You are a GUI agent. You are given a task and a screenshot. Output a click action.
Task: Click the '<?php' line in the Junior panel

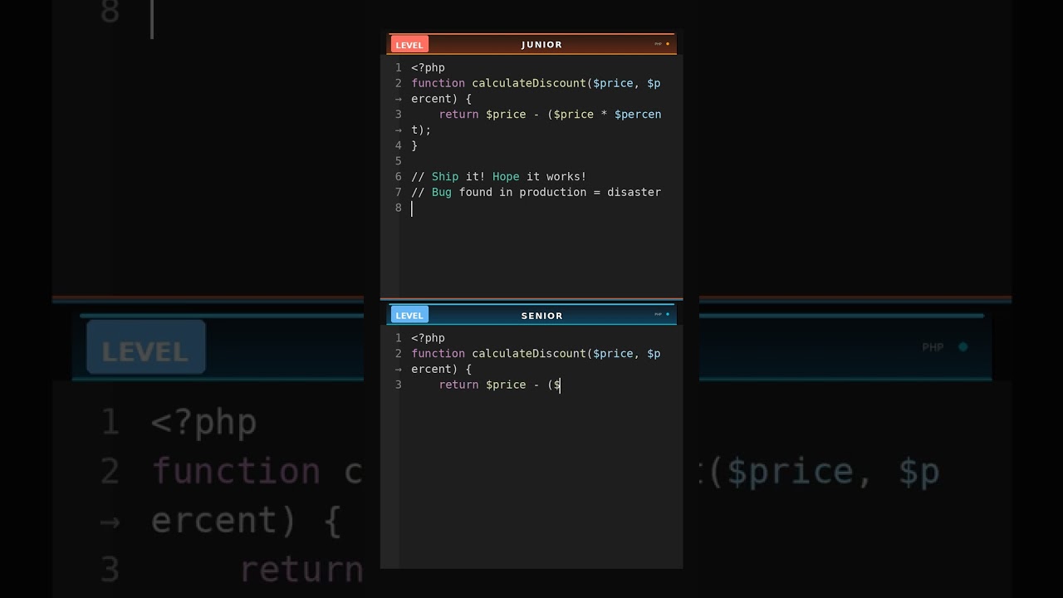click(x=428, y=68)
